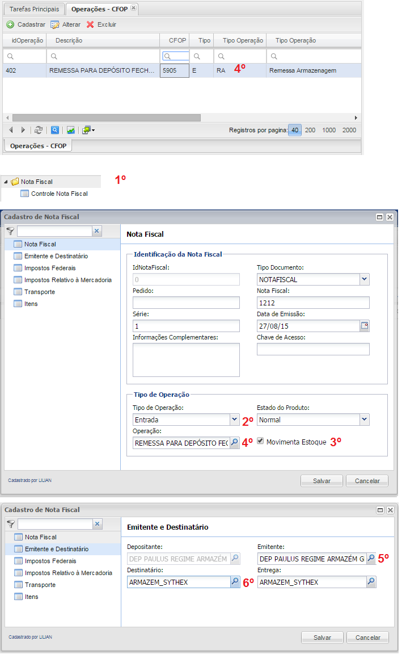The image size is (406, 654).
Task: Switch to Tarefas Principais tab
Action: [x=34, y=9]
